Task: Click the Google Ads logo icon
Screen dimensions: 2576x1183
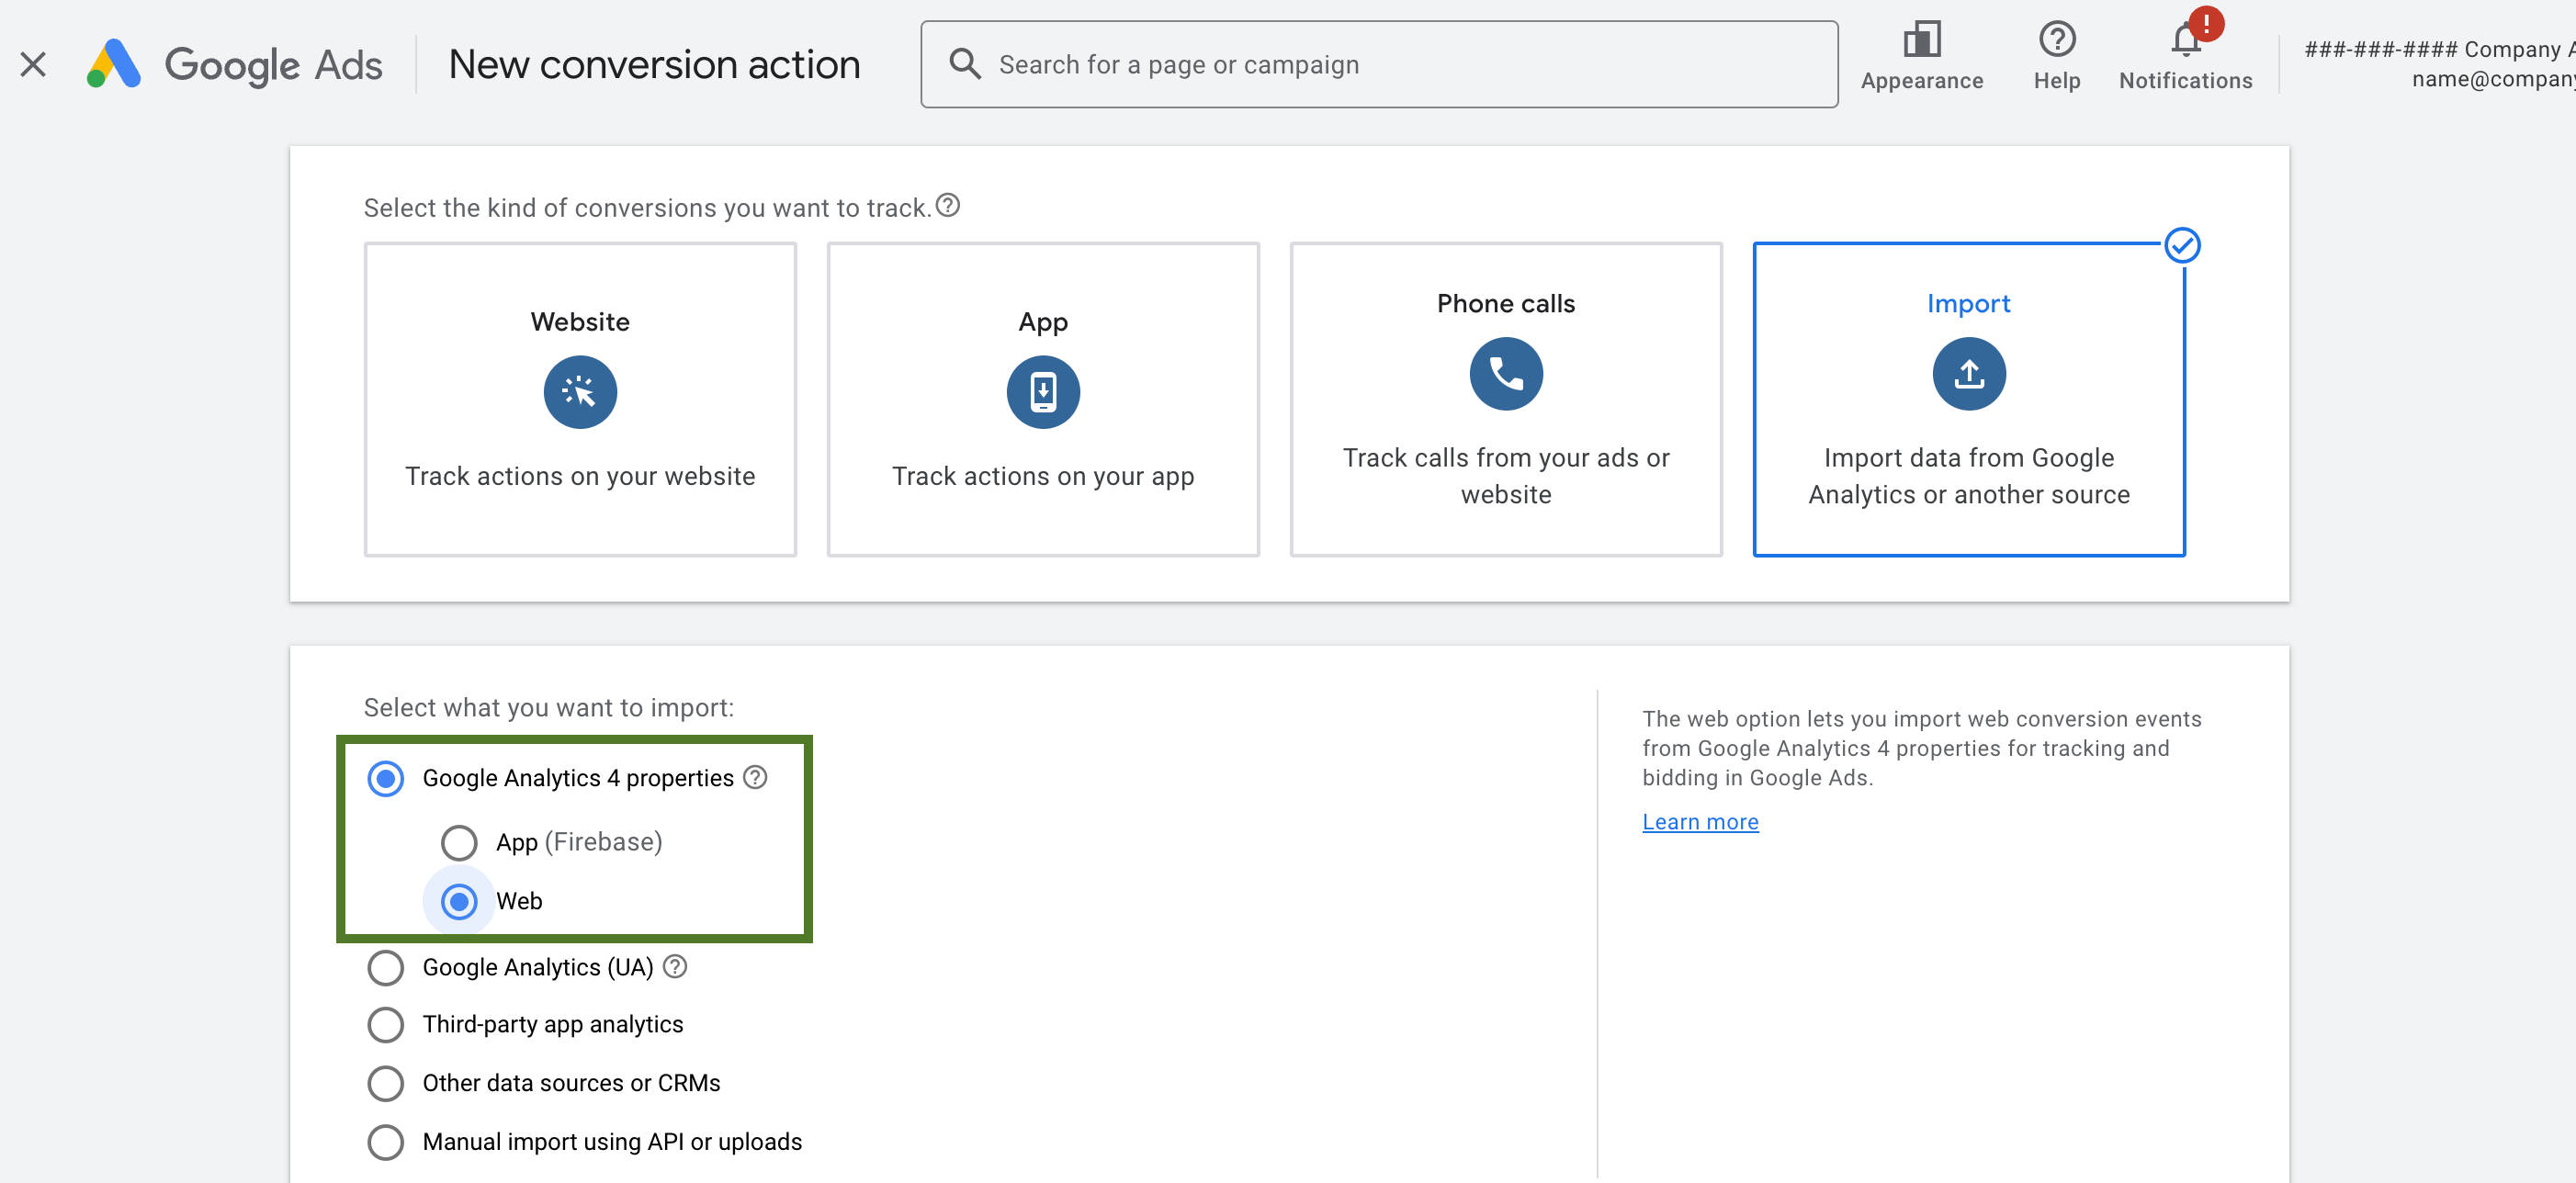Action: click(112, 64)
